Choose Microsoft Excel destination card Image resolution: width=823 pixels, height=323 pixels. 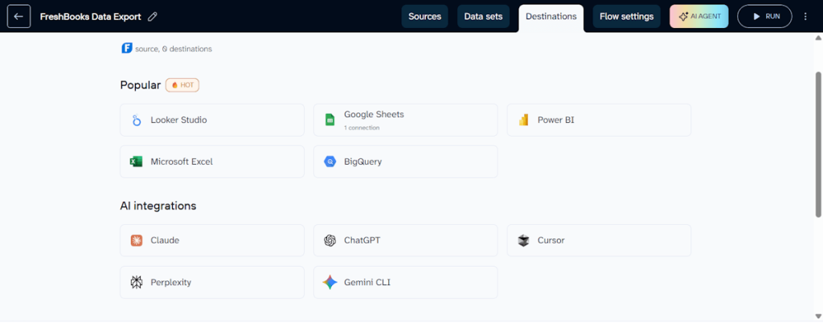tap(212, 161)
